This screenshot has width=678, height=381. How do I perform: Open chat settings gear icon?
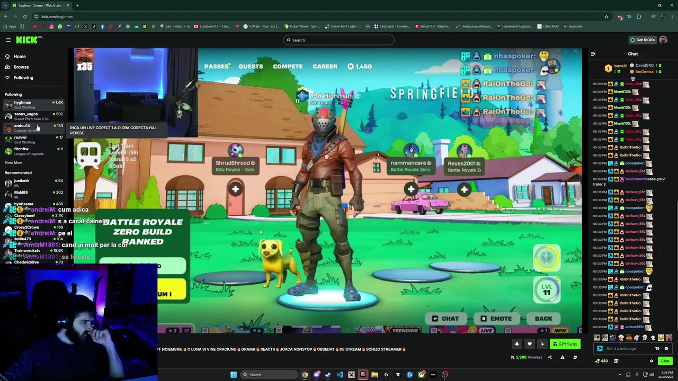(x=652, y=361)
